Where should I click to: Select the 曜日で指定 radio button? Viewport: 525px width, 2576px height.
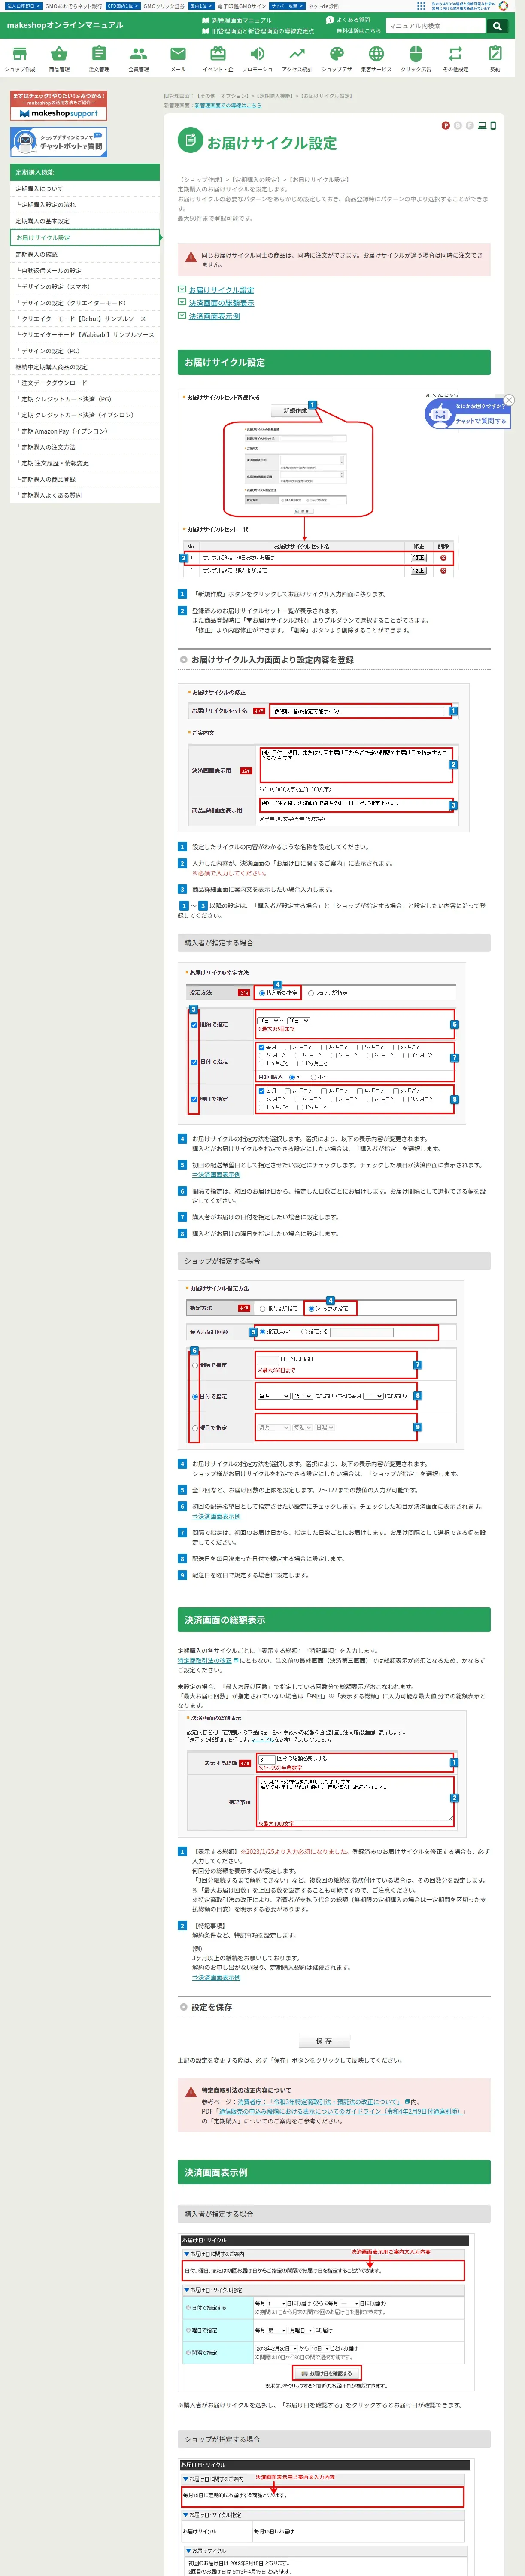click(x=195, y=1428)
